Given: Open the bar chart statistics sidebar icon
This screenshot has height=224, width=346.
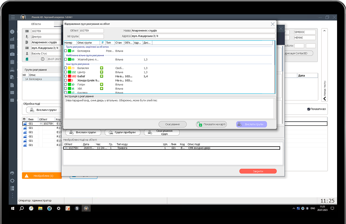Looking at the screenshot, I should [12, 39].
